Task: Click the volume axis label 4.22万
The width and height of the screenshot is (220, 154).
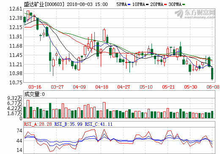Action: point(15,108)
